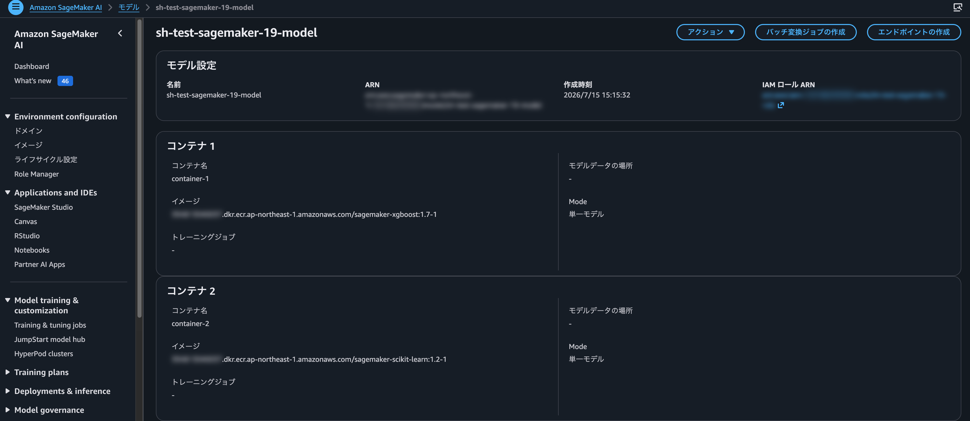The height and width of the screenshot is (421, 970).
Task: Click the top-right screen search icon
Action: click(x=957, y=7)
